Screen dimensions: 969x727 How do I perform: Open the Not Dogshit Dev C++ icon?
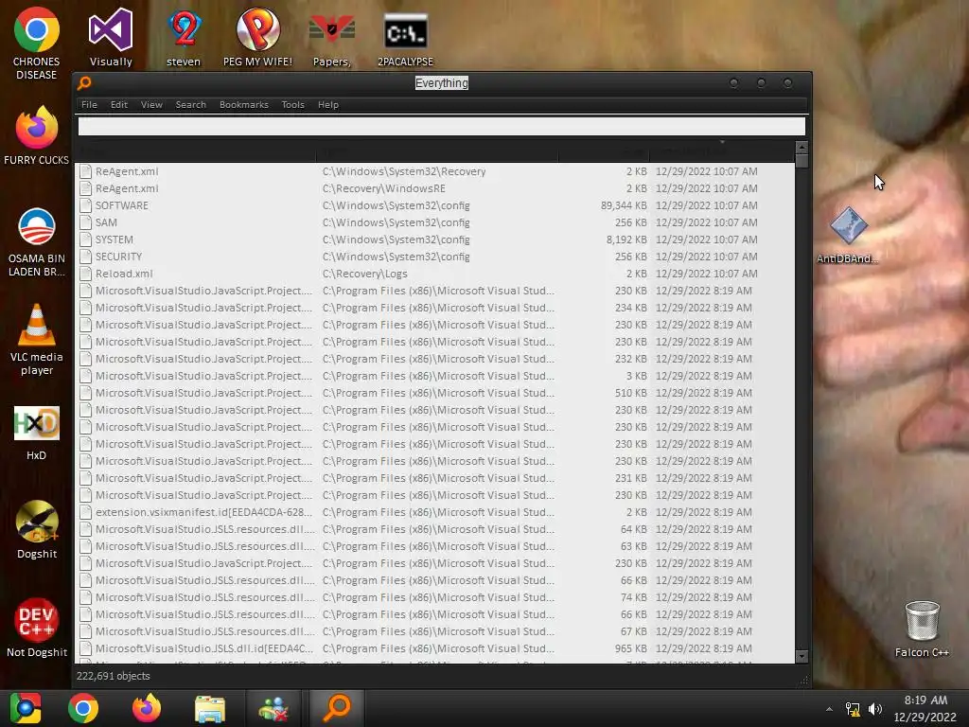(x=37, y=628)
